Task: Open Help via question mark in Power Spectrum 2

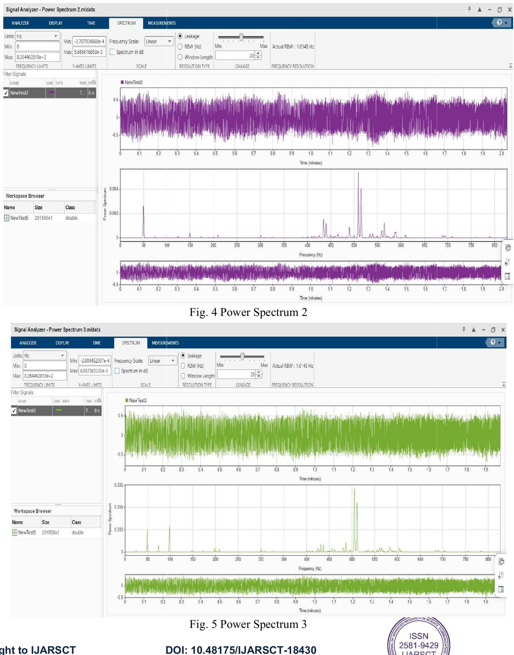Action: pos(500,23)
